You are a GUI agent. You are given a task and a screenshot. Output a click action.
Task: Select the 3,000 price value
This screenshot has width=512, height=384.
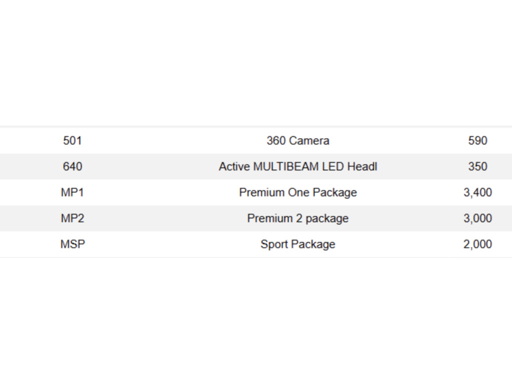point(477,218)
